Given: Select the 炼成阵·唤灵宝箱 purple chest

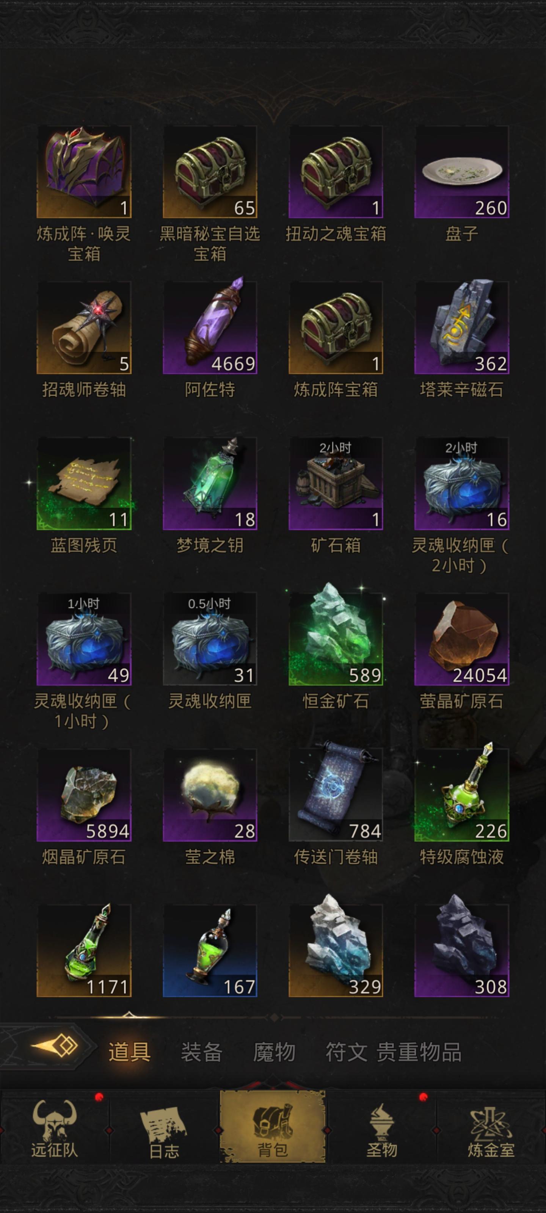Looking at the screenshot, I should tap(84, 172).
